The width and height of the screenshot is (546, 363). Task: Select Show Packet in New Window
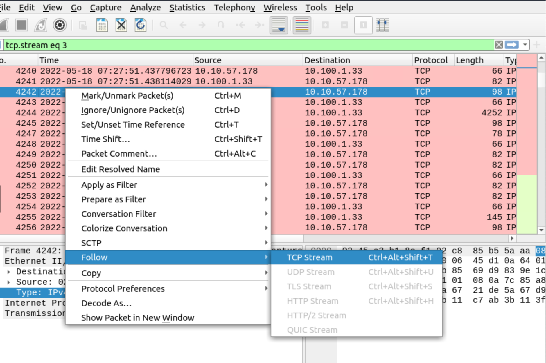[168, 318]
